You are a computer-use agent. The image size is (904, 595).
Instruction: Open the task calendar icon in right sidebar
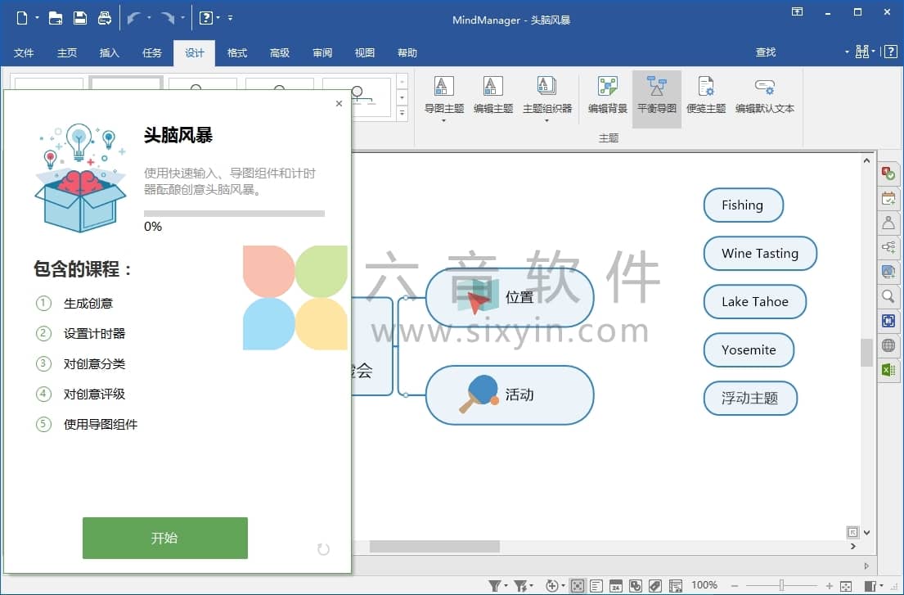(888, 198)
